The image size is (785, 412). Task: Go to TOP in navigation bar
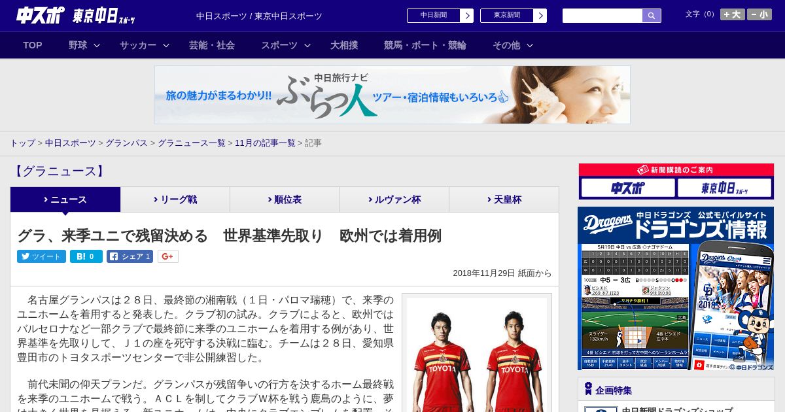33,45
